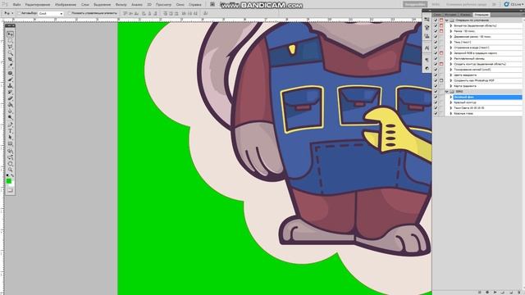Expand the highlighted Зелёный фон action
This screenshot has height=295, width=525.
click(x=451, y=97)
